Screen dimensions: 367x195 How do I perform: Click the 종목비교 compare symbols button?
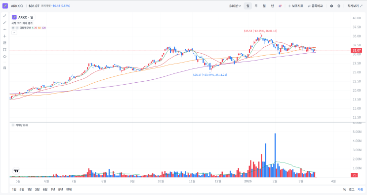tap(315, 6)
